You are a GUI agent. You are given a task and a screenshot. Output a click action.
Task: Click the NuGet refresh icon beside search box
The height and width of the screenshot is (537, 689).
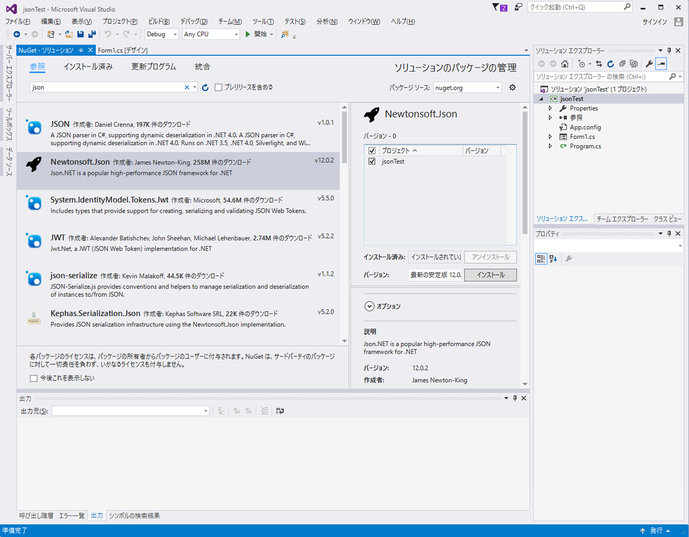206,88
